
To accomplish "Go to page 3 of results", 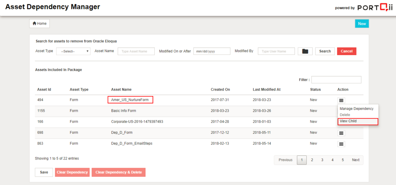I will pos(322,160).
